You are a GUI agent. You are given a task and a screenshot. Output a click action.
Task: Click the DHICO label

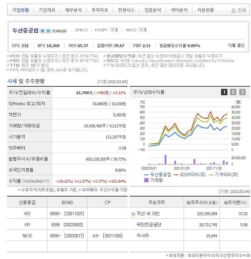pos(81,30)
